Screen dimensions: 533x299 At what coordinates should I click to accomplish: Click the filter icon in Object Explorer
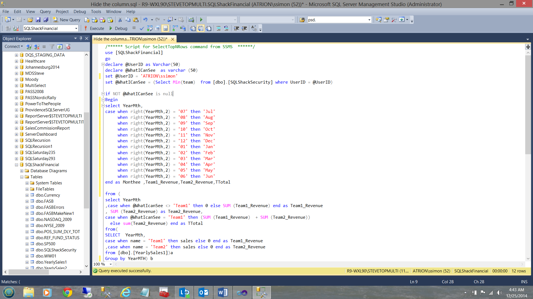click(x=52, y=47)
